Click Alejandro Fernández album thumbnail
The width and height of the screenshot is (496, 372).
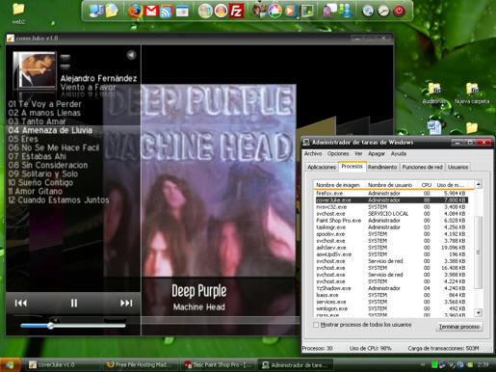[x=35, y=70]
